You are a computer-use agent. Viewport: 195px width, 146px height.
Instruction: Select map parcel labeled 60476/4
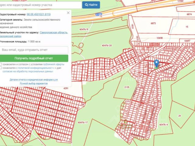(164, 124)
